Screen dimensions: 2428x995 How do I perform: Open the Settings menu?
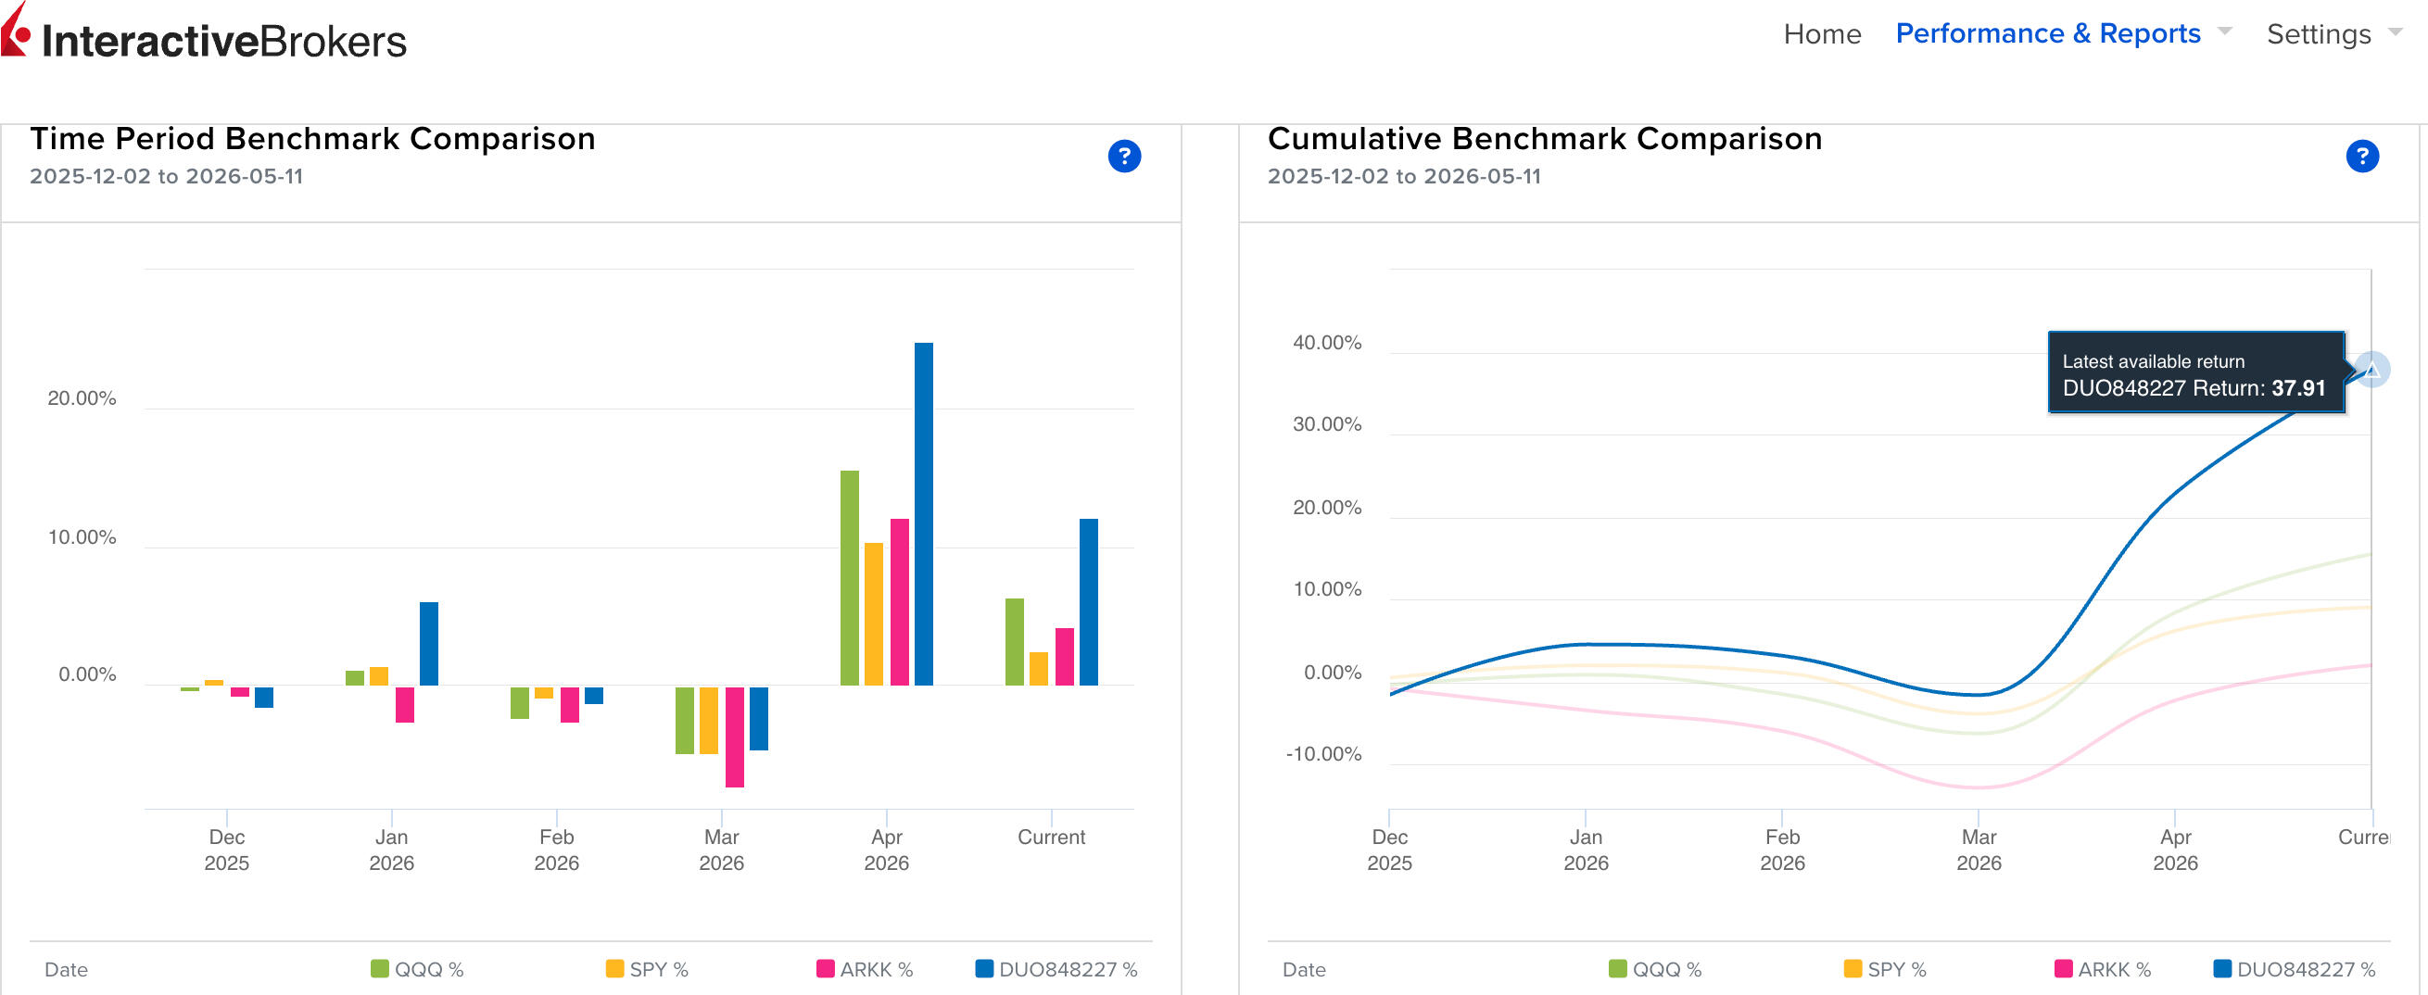pos(2318,34)
